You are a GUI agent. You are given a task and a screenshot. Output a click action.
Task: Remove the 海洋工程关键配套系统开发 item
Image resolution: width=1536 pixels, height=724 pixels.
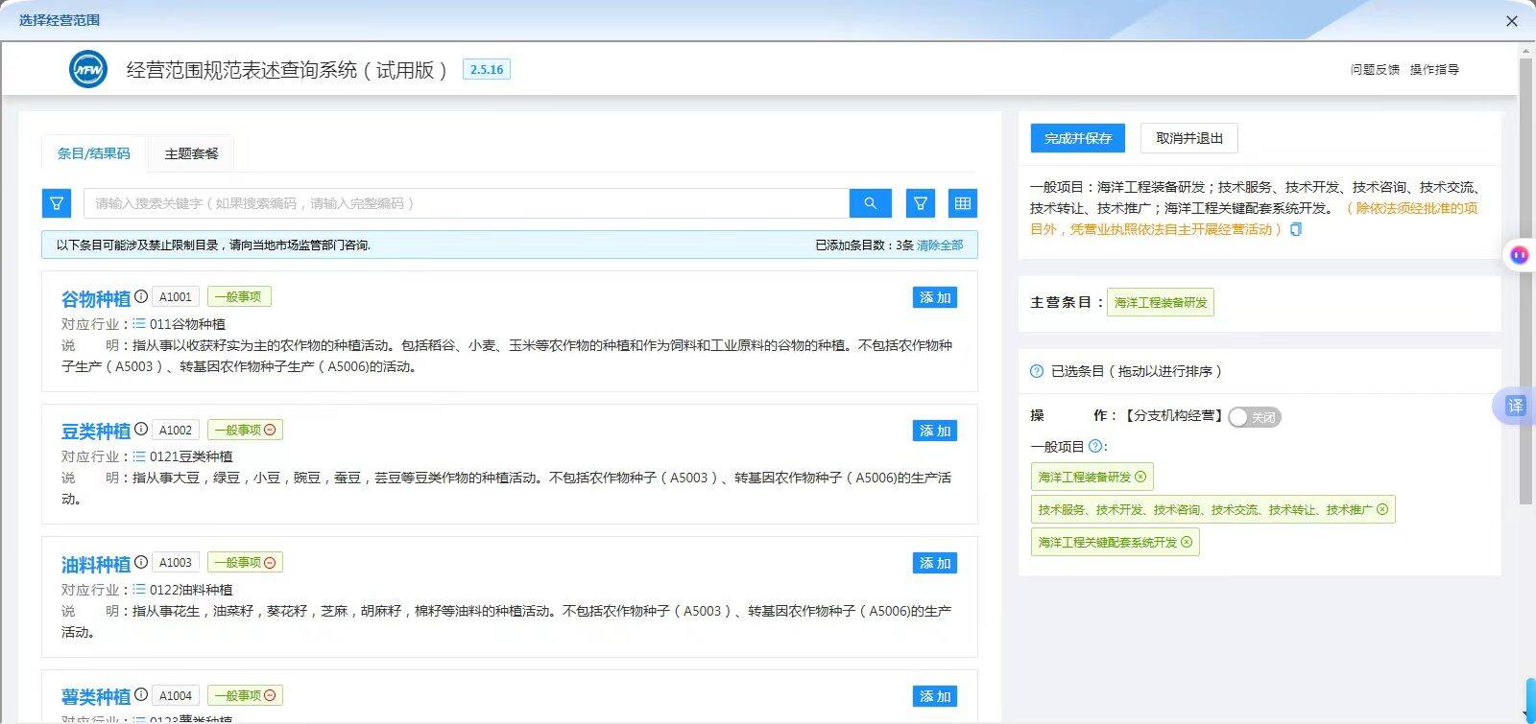[x=1187, y=542]
